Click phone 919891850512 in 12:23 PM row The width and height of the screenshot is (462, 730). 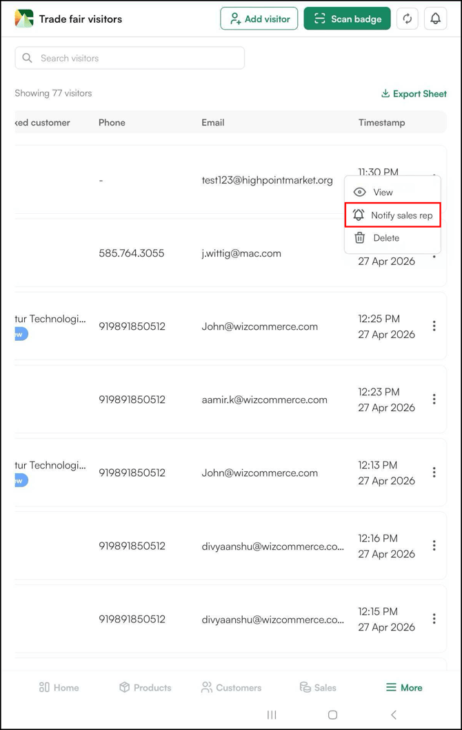click(132, 399)
